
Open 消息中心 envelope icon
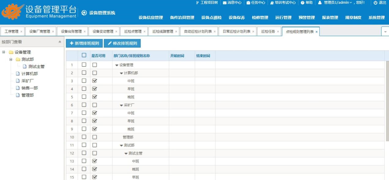point(225,3)
